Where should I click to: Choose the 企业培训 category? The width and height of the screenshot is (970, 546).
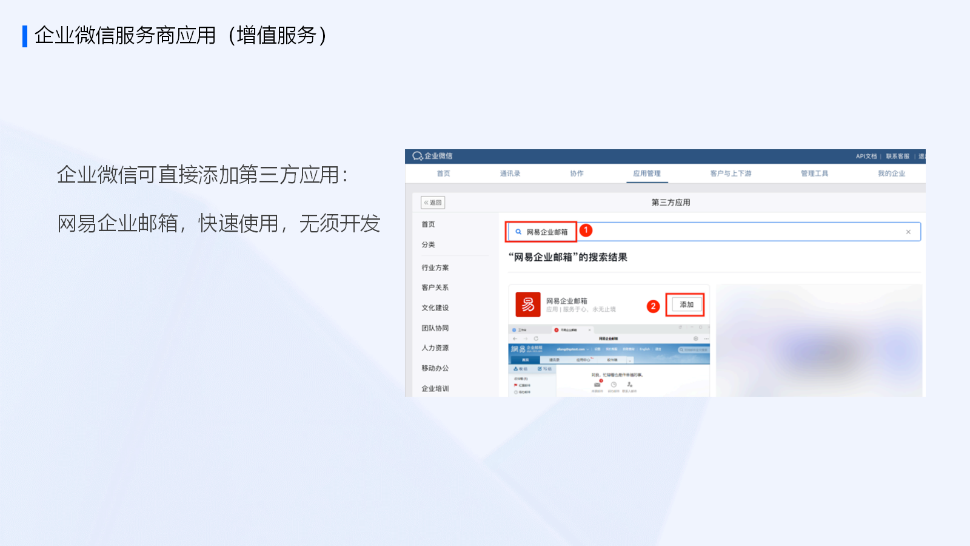pyautogui.click(x=435, y=389)
